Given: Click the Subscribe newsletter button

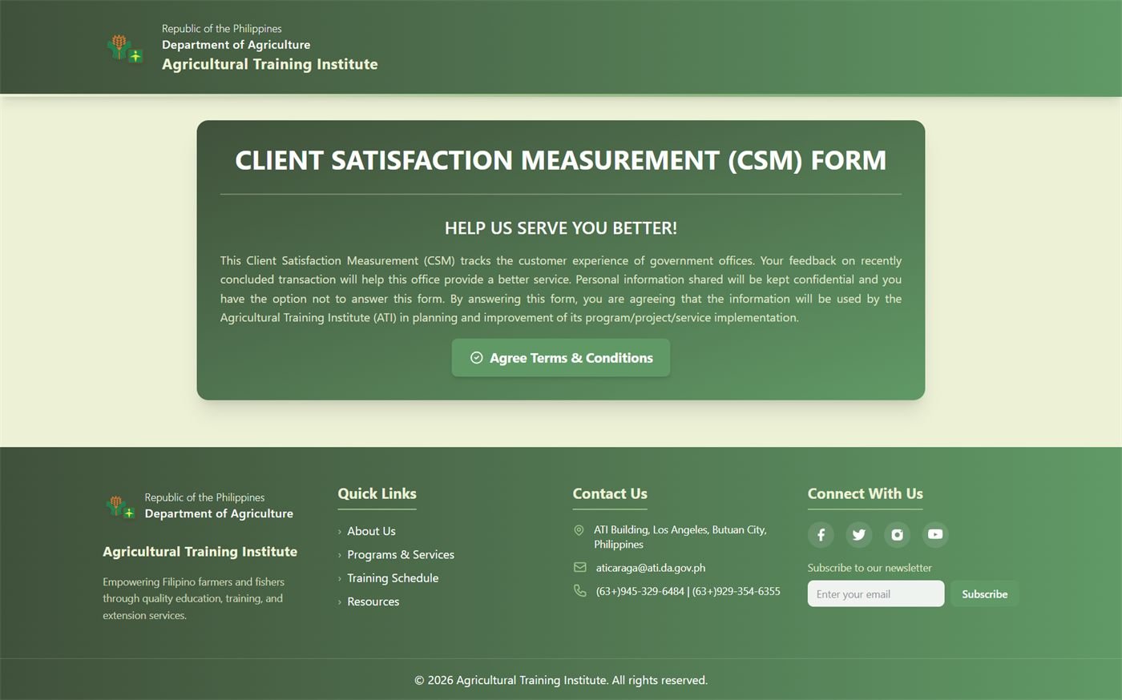Looking at the screenshot, I should [x=984, y=593].
